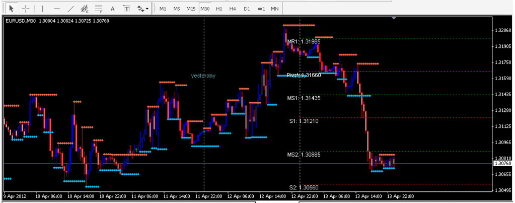
Task: Click the text 'A' tool
Action: tap(112, 9)
